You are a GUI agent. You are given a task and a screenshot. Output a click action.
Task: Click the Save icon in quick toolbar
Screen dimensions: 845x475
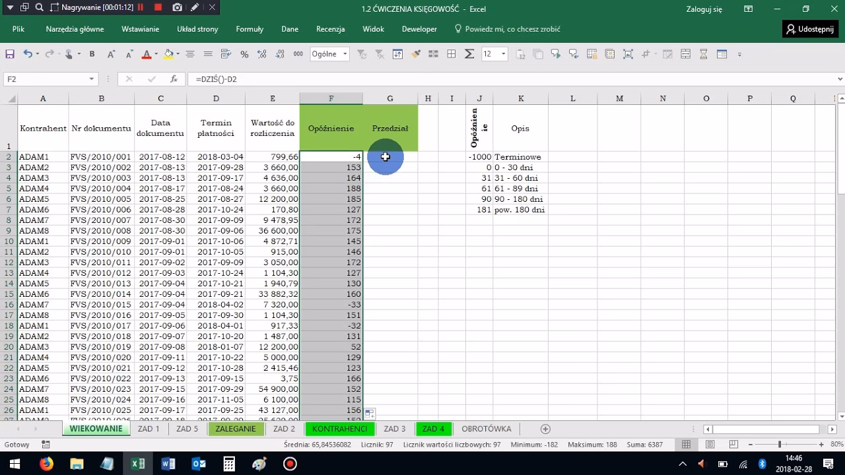point(10,54)
